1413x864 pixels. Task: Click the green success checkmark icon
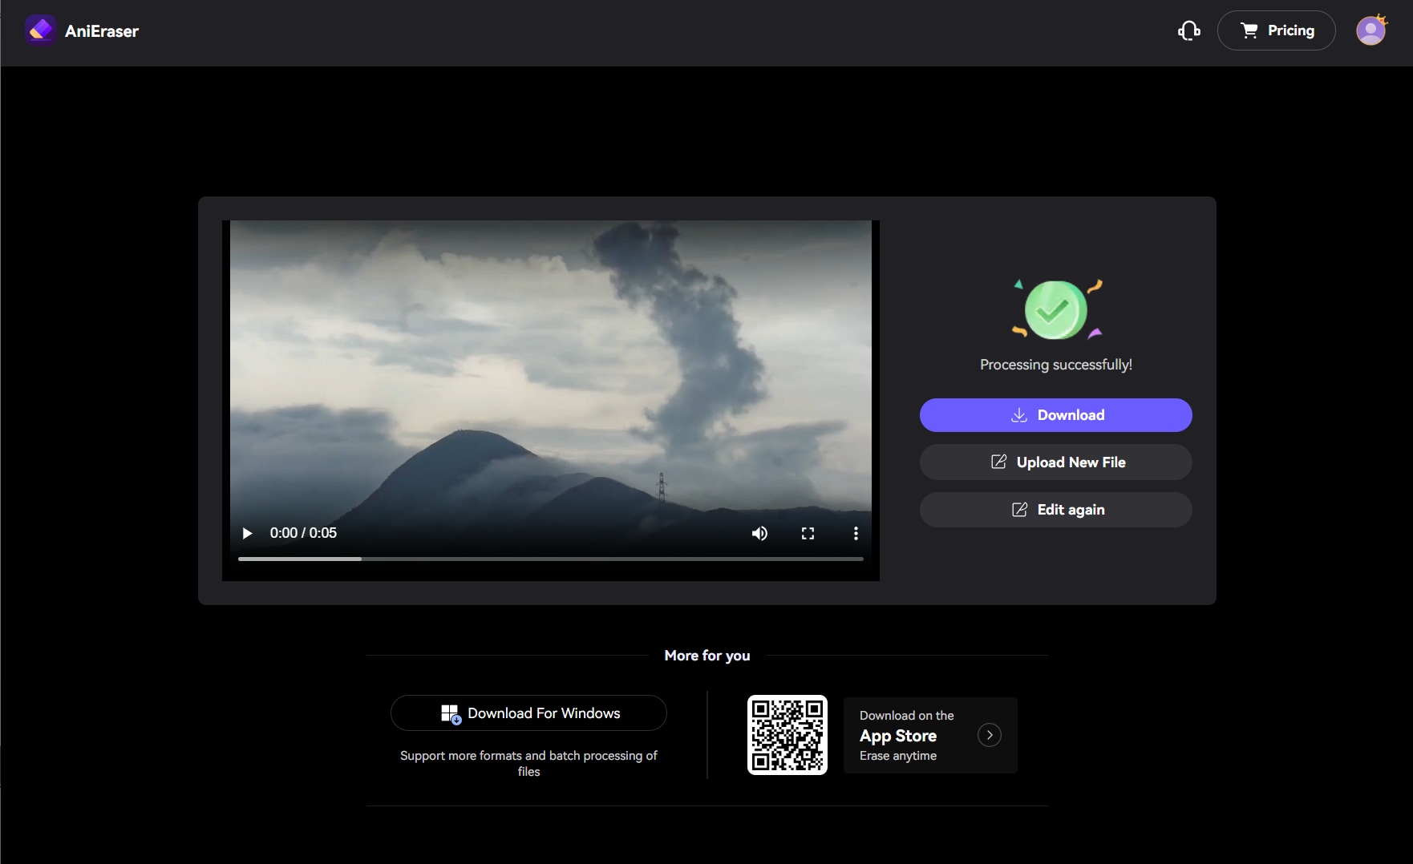[x=1055, y=310]
